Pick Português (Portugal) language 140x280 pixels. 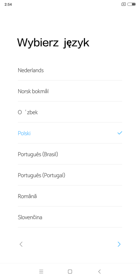coord(70,175)
